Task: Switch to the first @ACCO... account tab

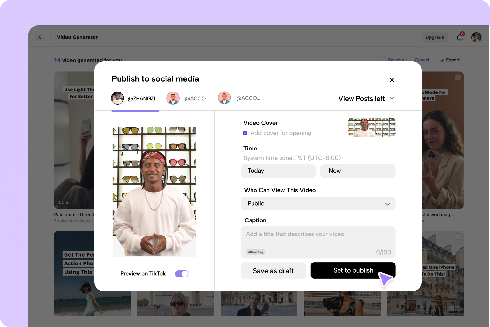Action: [x=188, y=98]
